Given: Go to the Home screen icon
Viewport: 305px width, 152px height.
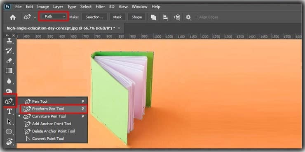Looking at the screenshot, I should pyautogui.click(x=13, y=17).
